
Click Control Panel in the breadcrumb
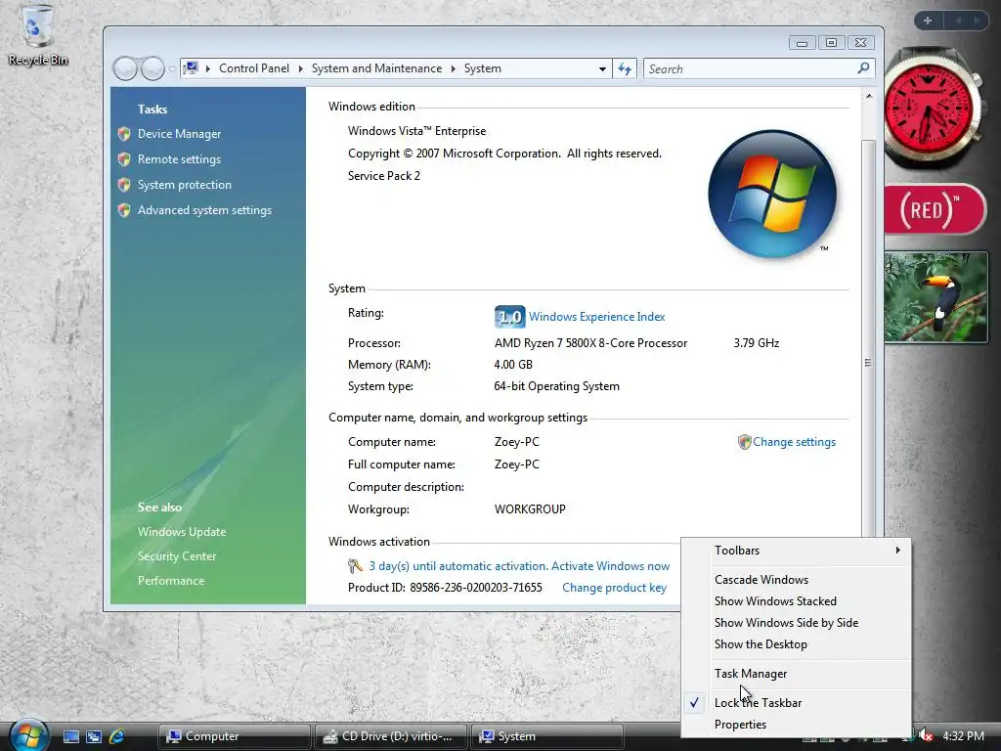coord(254,68)
